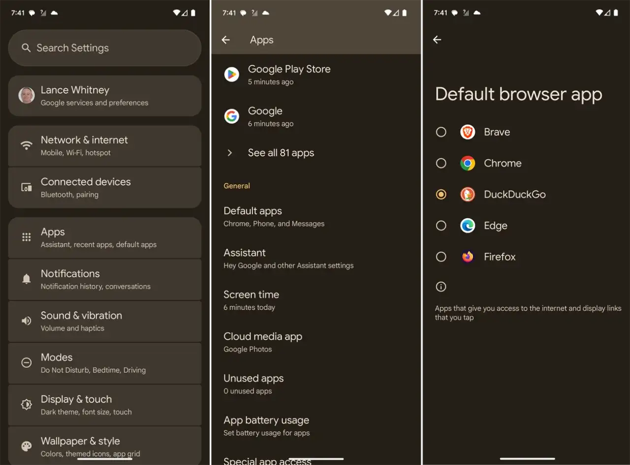Tap the Do Not Disturb icon beside Modes

tap(26, 363)
